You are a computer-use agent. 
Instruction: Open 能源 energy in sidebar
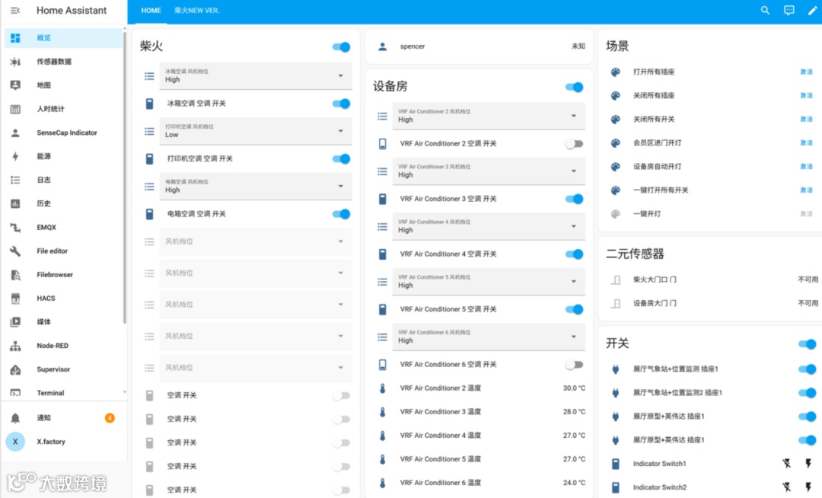(63, 156)
